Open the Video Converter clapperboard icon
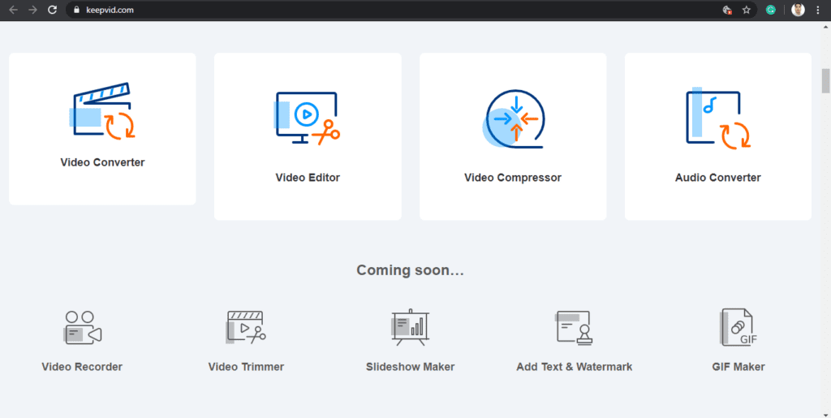The image size is (831, 418). click(x=102, y=110)
